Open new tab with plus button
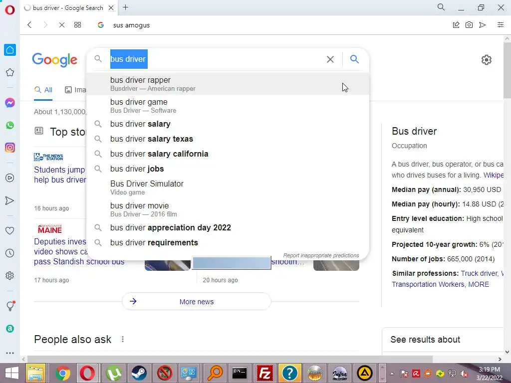The height and width of the screenshot is (383, 511). 125,7
